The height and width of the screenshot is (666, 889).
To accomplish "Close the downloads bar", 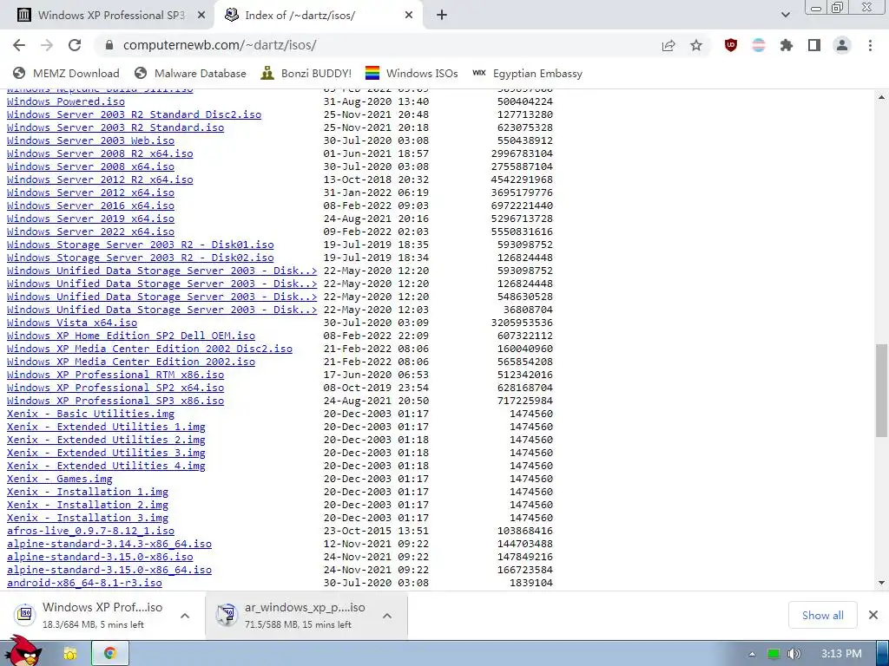I will click(873, 615).
